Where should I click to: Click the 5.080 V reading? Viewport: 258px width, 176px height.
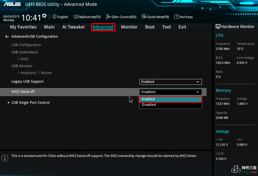point(242,145)
